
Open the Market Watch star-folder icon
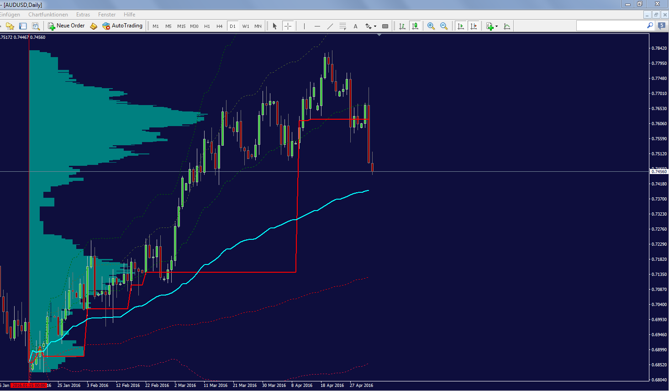pos(10,26)
